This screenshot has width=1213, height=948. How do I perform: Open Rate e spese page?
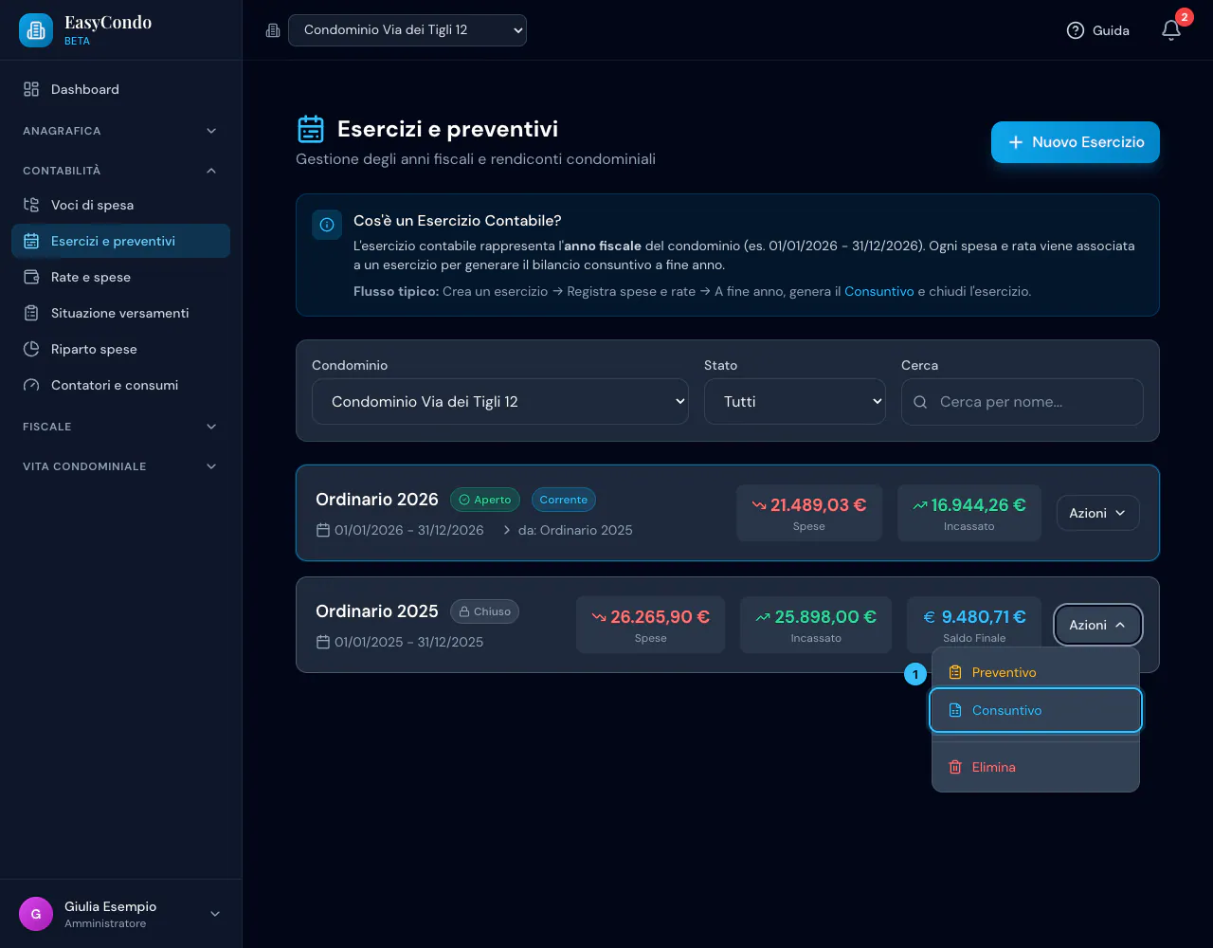121,277
